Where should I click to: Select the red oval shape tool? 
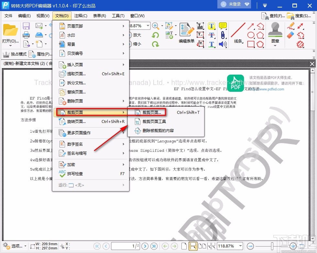pos(251,35)
